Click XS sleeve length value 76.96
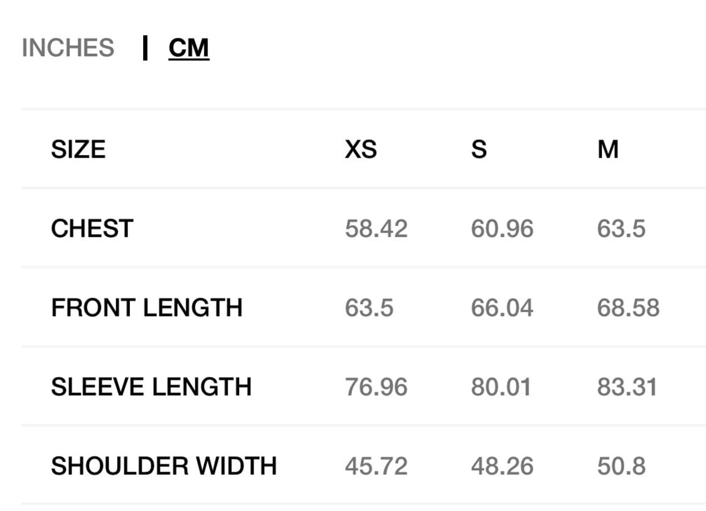 (376, 387)
